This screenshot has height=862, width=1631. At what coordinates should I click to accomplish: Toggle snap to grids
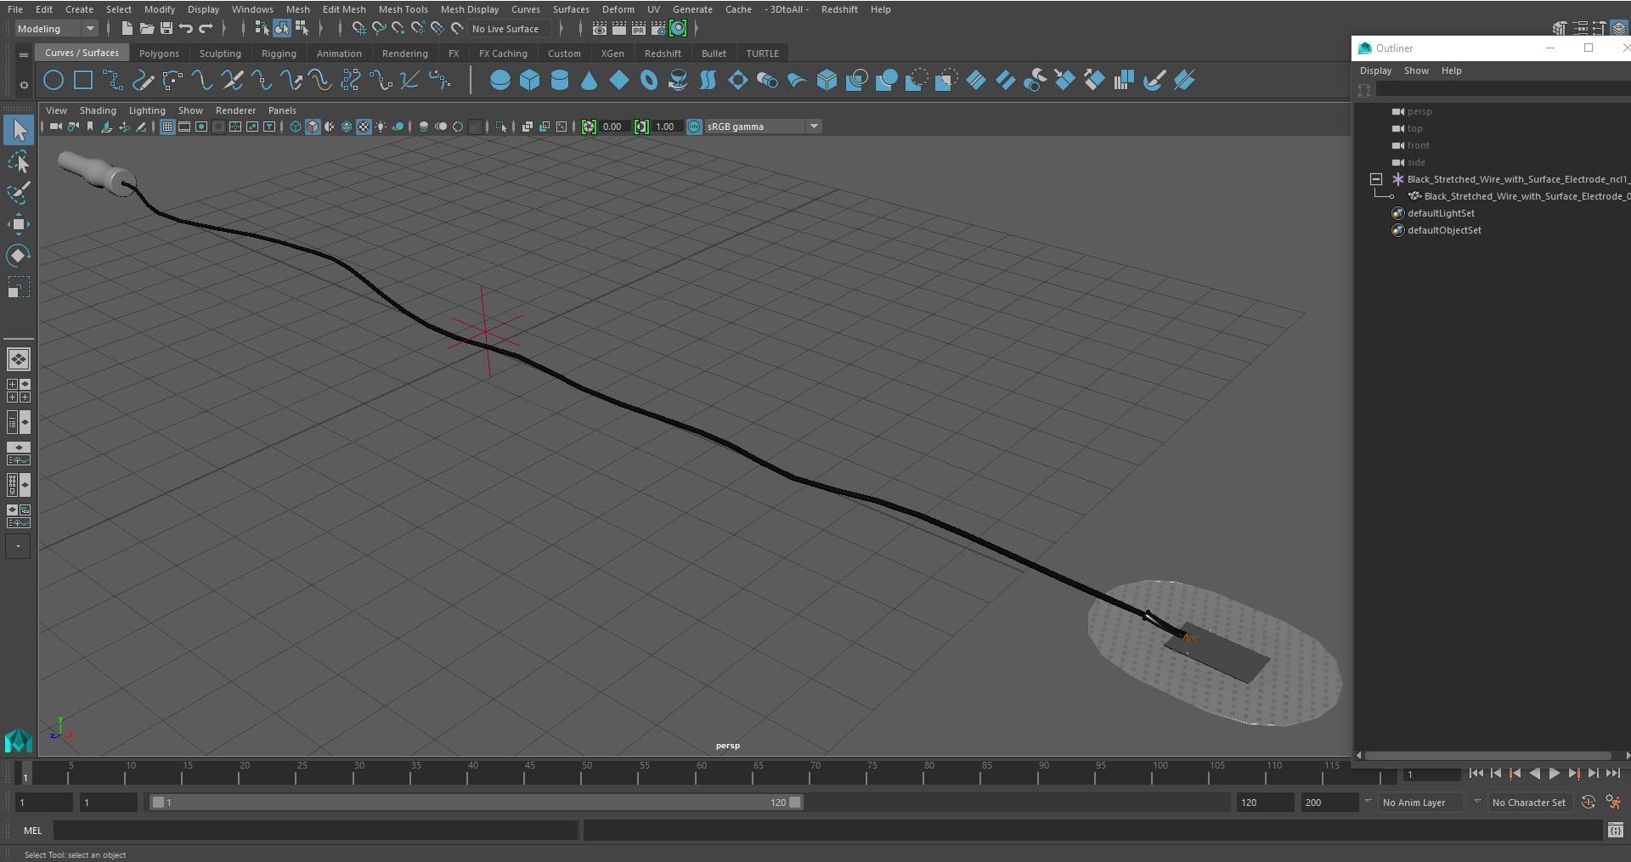pos(359,29)
